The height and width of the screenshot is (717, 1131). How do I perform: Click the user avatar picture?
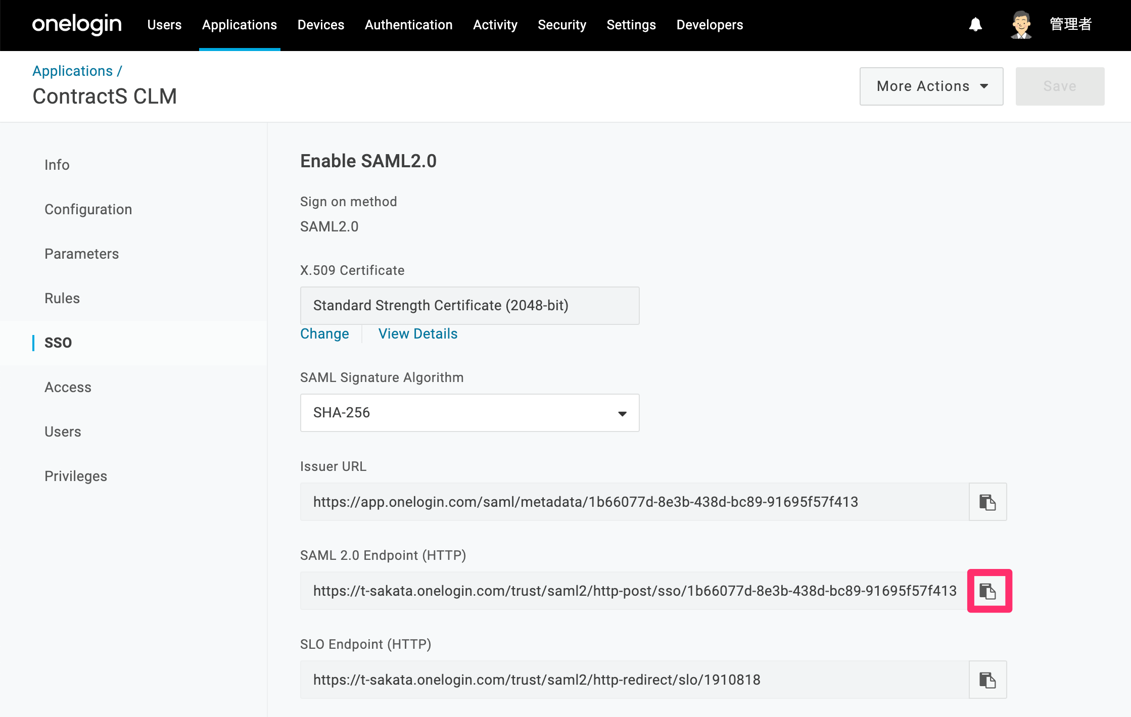1021,24
